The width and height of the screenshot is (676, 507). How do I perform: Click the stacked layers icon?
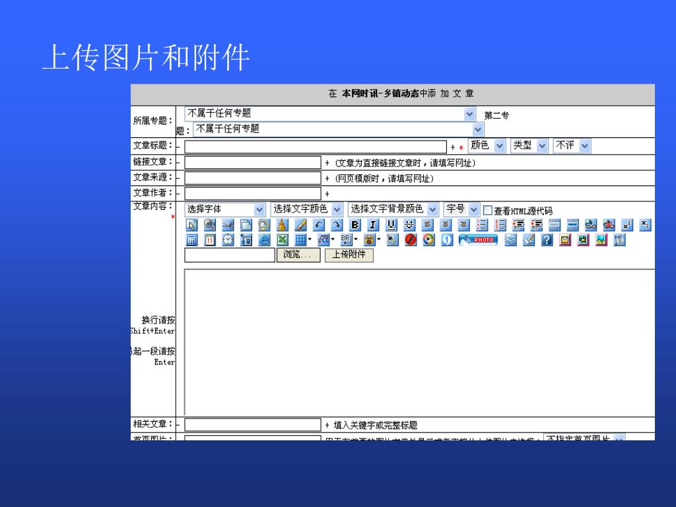pos(510,240)
